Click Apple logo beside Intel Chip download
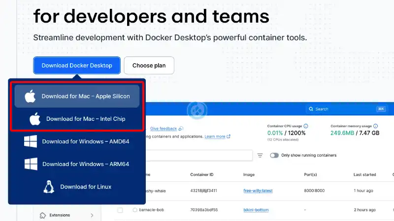Viewport: 394px width, 221px height. click(x=35, y=118)
